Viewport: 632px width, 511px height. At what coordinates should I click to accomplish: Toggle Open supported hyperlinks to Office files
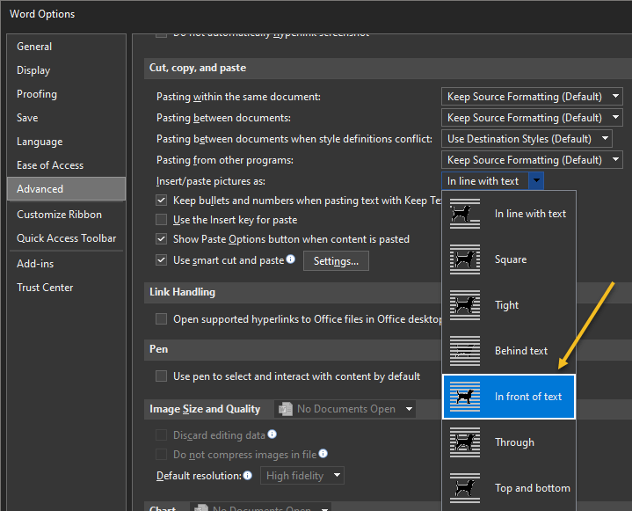coord(161,319)
